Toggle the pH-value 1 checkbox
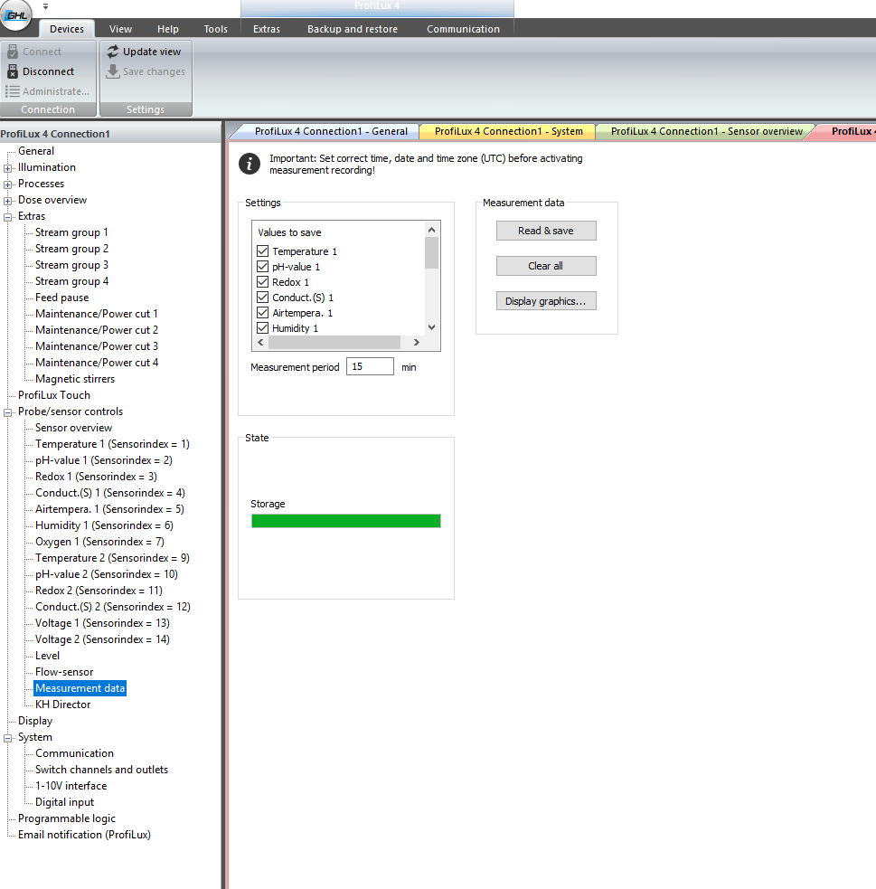Screen dimensions: 876x889 [262, 267]
